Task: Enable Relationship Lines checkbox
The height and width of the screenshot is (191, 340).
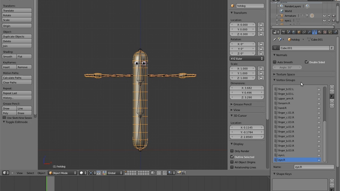Action: pos(232,167)
